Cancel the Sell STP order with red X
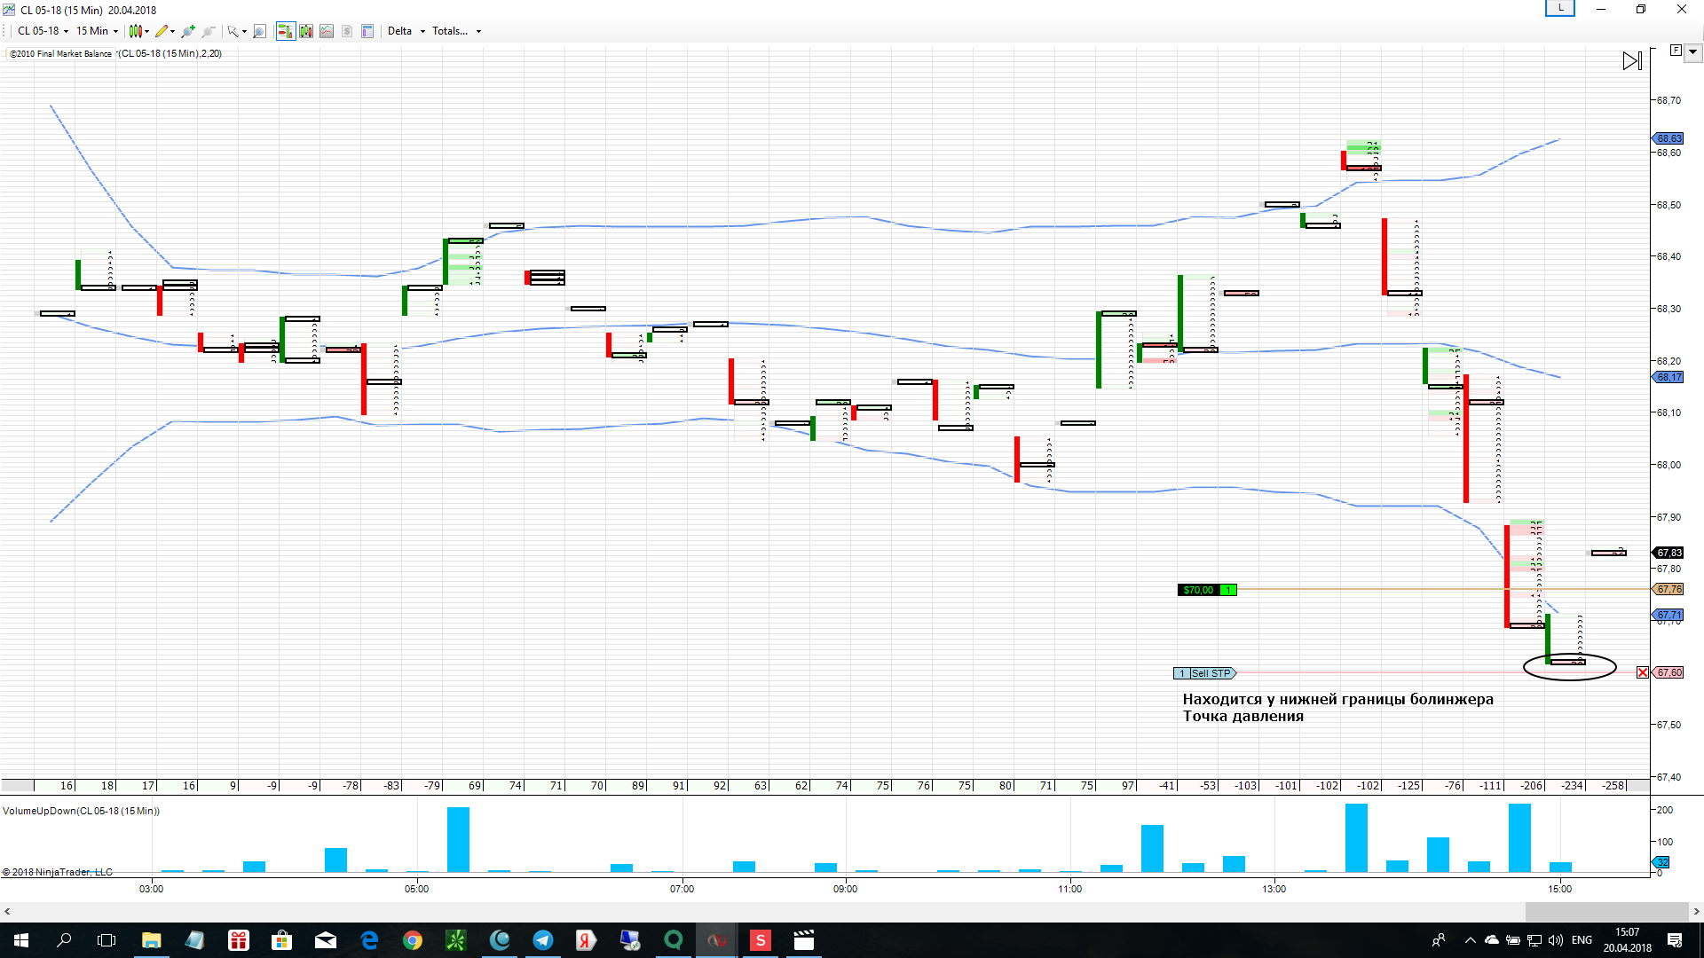Viewport: 1704px width, 958px height. pyautogui.click(x=1643, y=672)
